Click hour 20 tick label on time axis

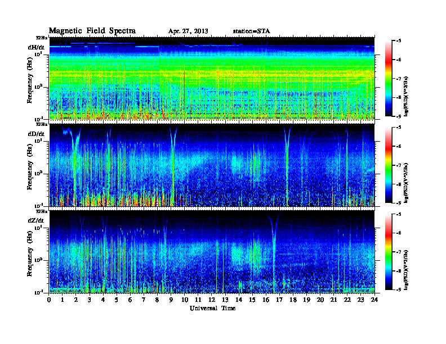(x=320, y=300)
